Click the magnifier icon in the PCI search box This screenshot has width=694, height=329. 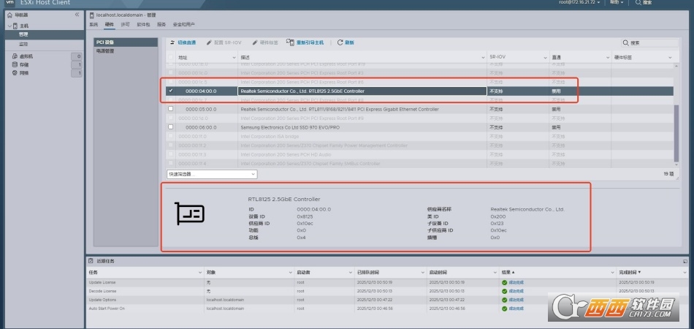[x=626, y=43]
